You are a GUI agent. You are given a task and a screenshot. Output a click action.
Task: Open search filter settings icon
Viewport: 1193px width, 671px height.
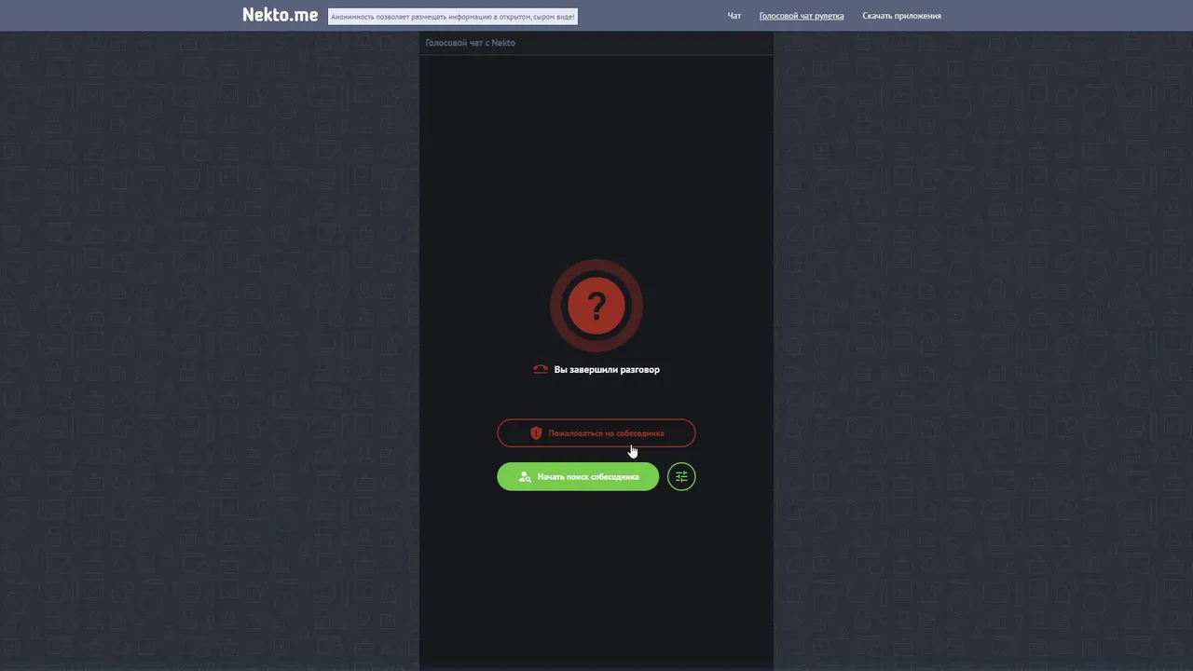click(x=681, y=476)
